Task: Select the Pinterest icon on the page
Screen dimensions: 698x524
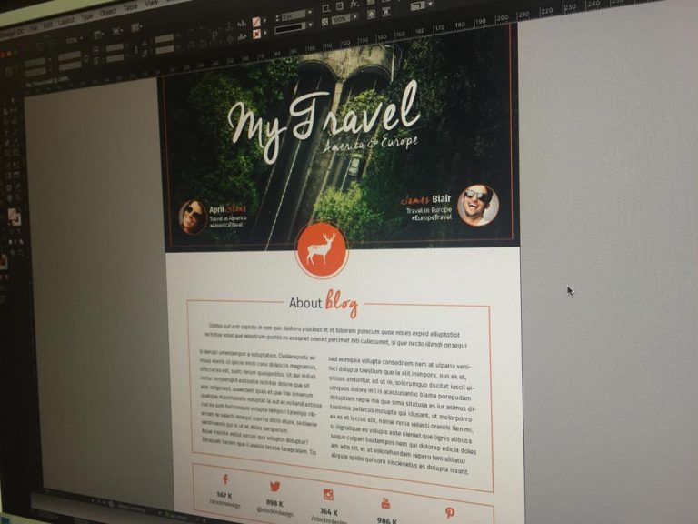Action: 450,512
